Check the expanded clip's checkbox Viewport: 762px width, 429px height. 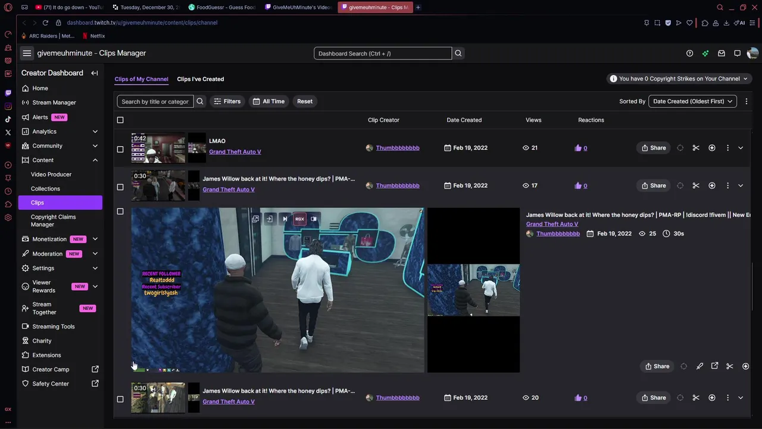[x=120, y=212]
